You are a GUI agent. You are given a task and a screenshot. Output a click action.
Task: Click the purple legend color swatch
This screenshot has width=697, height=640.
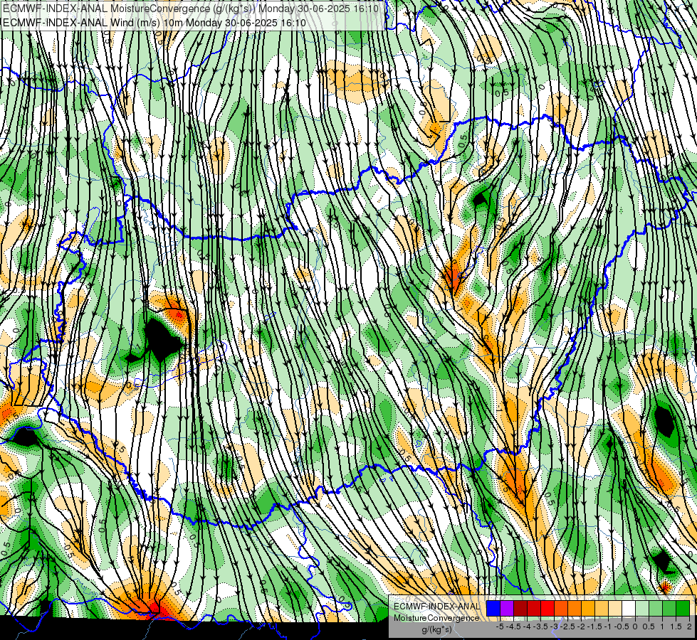pyautogui.click(x=507, y=608)
